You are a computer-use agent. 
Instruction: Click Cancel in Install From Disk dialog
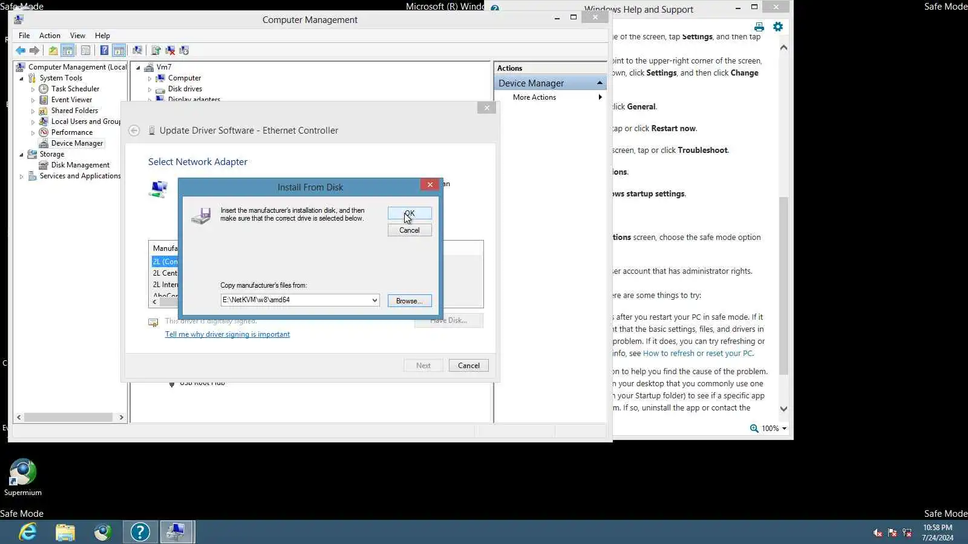click(x=410, y=230)
